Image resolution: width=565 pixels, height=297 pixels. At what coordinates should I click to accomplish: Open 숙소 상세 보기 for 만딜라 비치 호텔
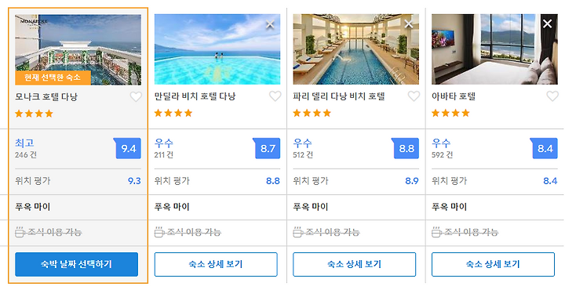click(x=216, y=264)
